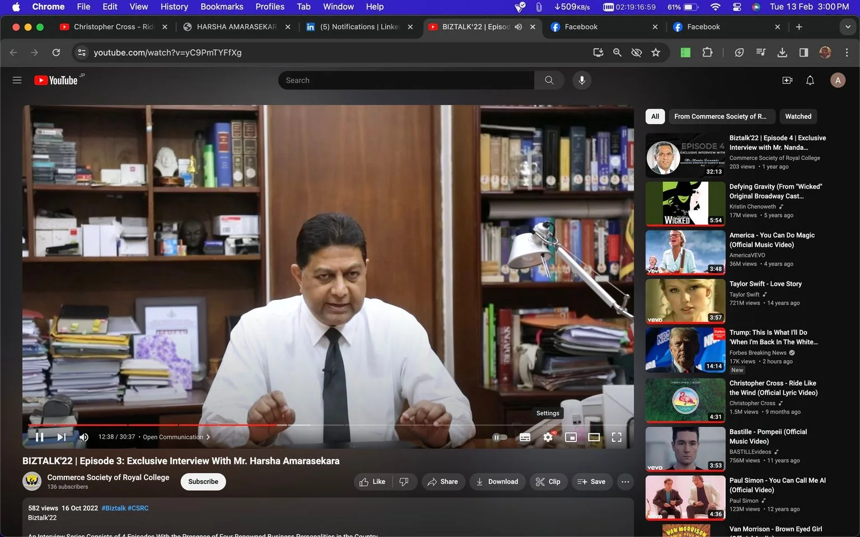Open the Create video menu

pos(787,80)
